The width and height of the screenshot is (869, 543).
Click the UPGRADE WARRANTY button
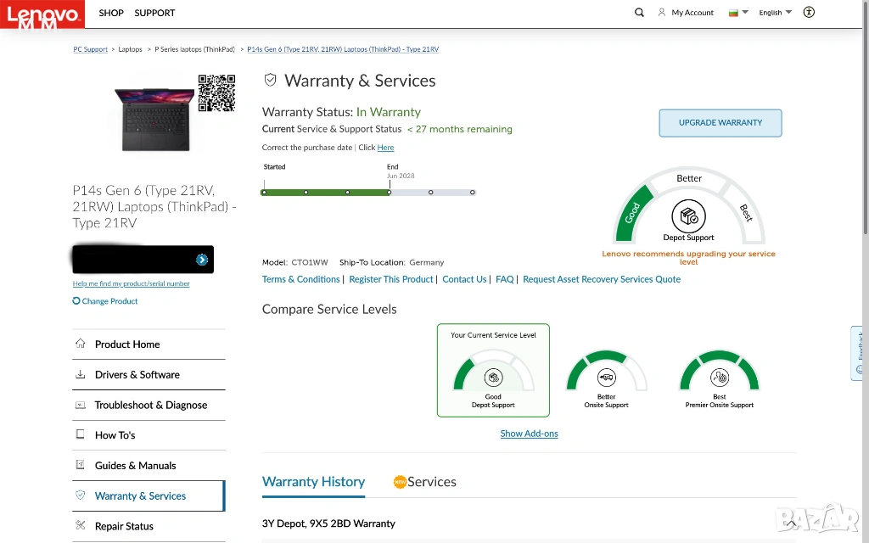pos(720,123)
